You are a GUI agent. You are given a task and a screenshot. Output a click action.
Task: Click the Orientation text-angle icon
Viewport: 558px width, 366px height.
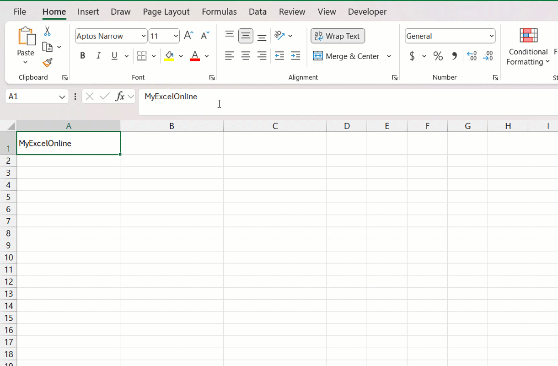[x=279, y=36]
